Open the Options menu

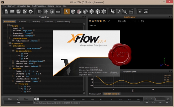[50, 6]
